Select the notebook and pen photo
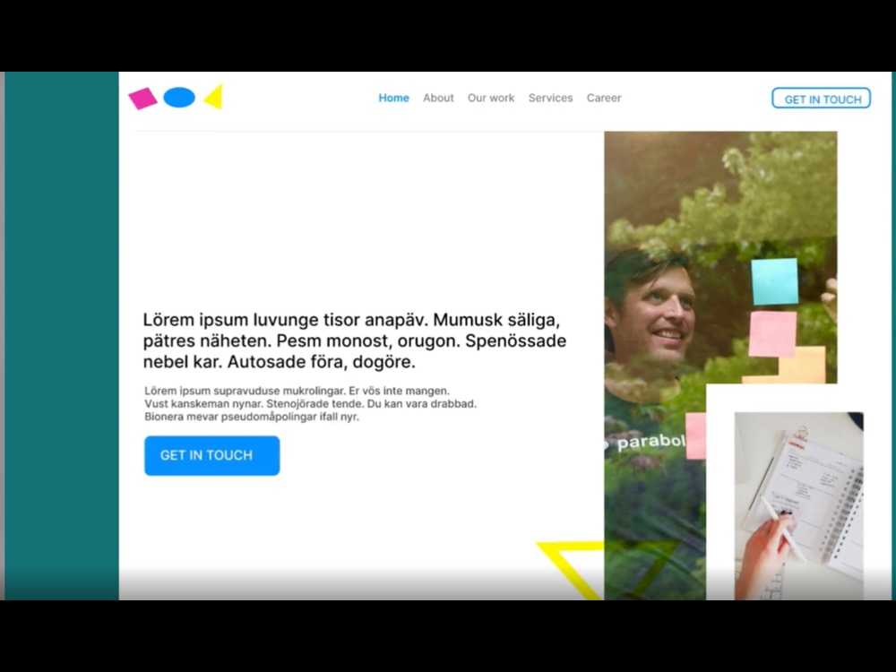 [x=799, y=505]
